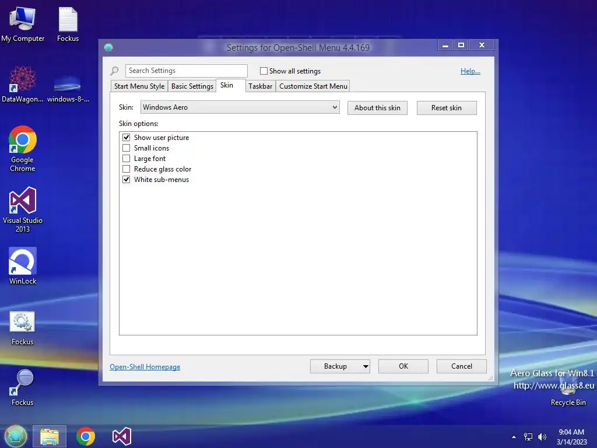597x448 pixels.
Task: Minimize the Open-Shell settings window
Action: point(445,45)
